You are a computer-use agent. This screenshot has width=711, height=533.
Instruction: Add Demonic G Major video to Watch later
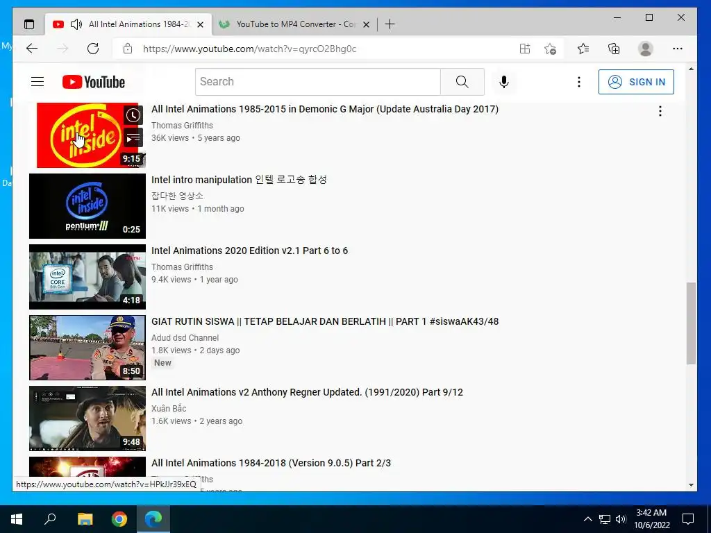(x=133, y=115)
